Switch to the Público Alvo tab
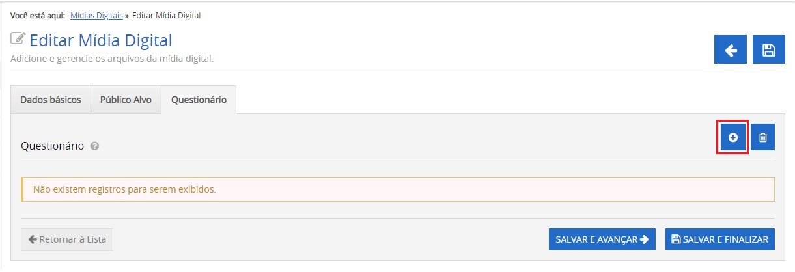The image size is (795, 272). (x=126, y=100)
